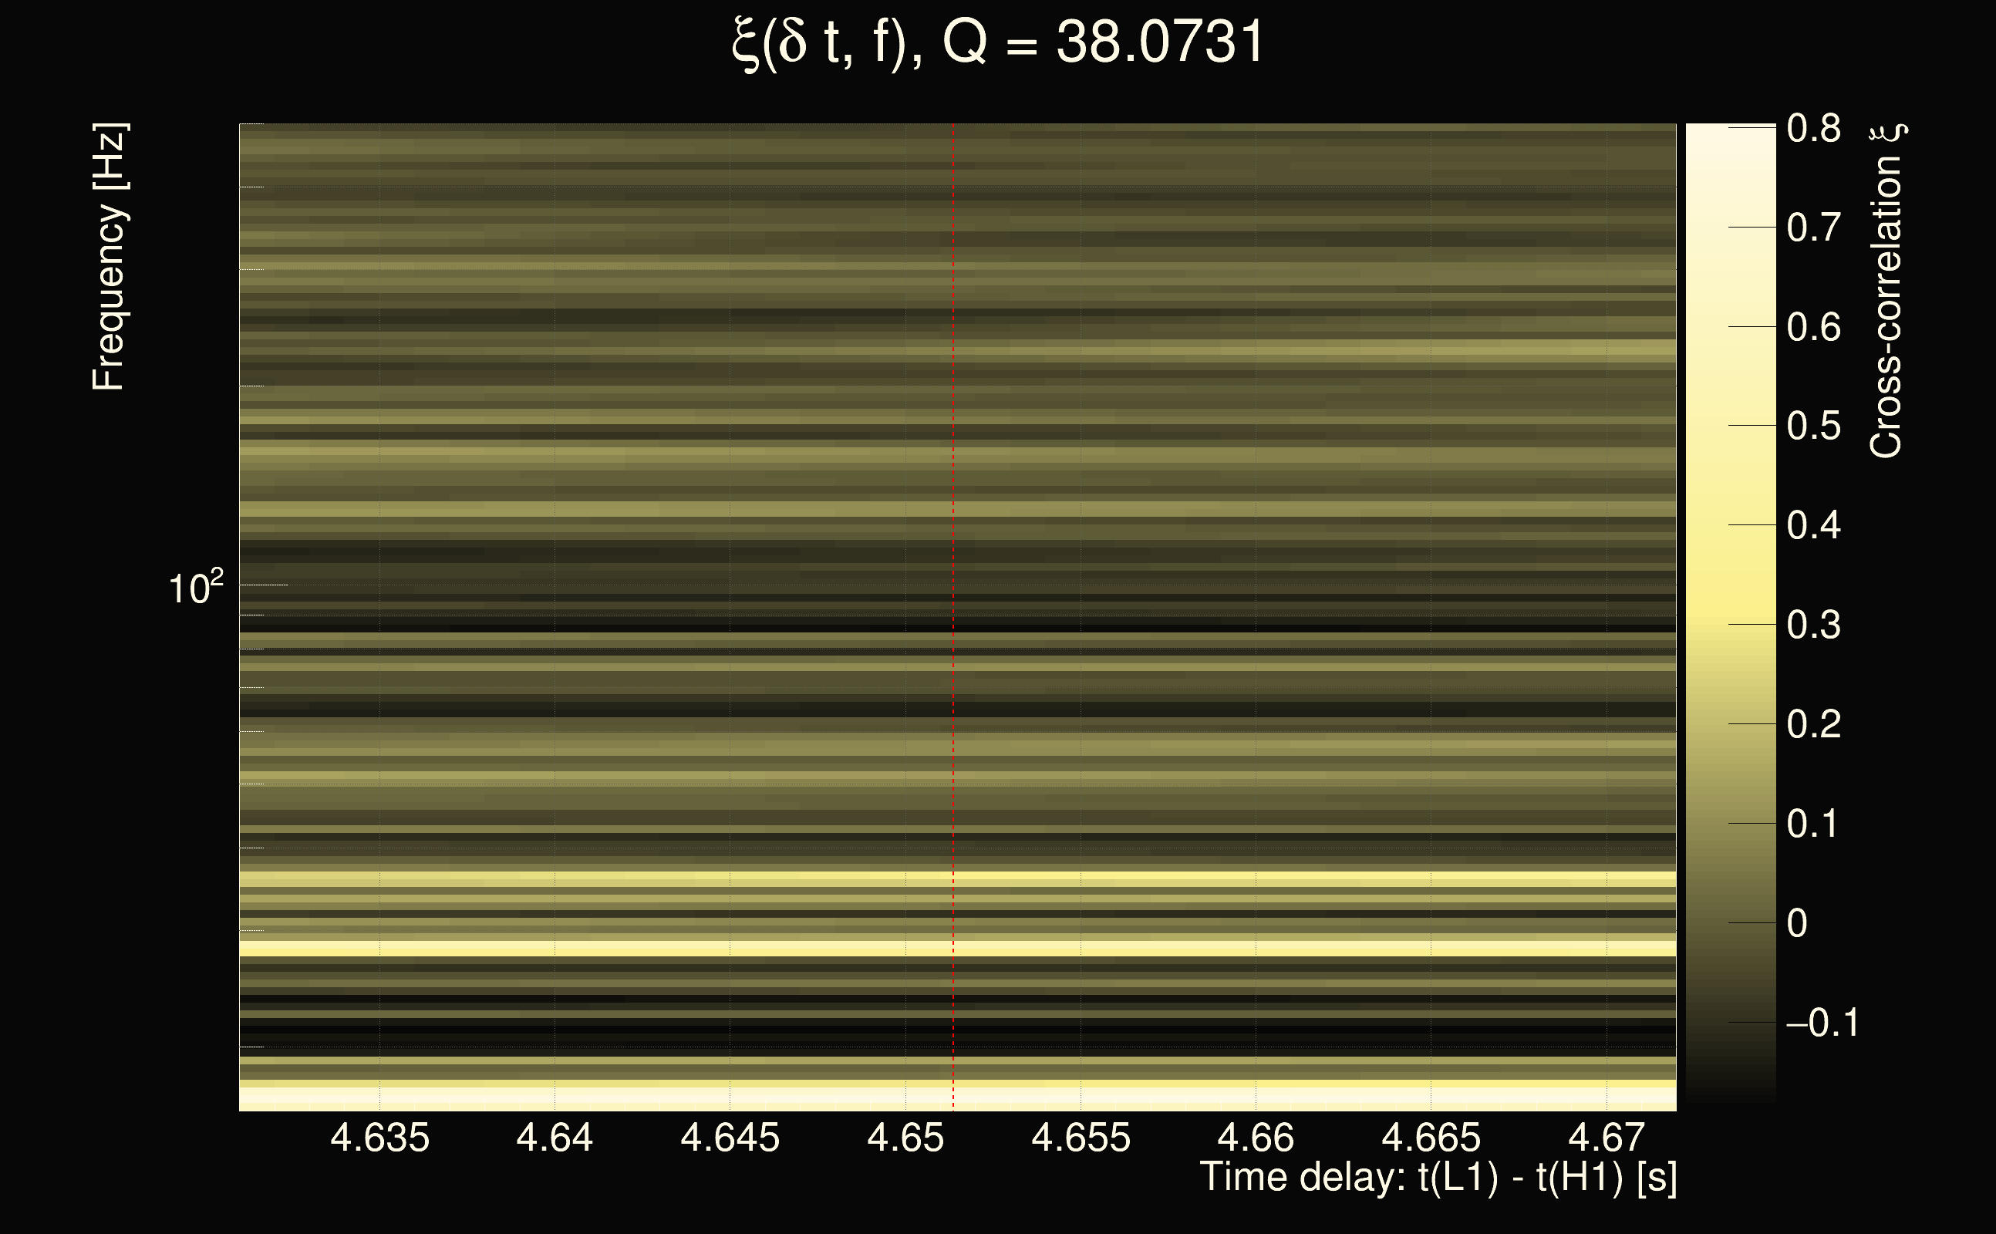Click the 4.65 x-axis tick label

point(905,1138)
